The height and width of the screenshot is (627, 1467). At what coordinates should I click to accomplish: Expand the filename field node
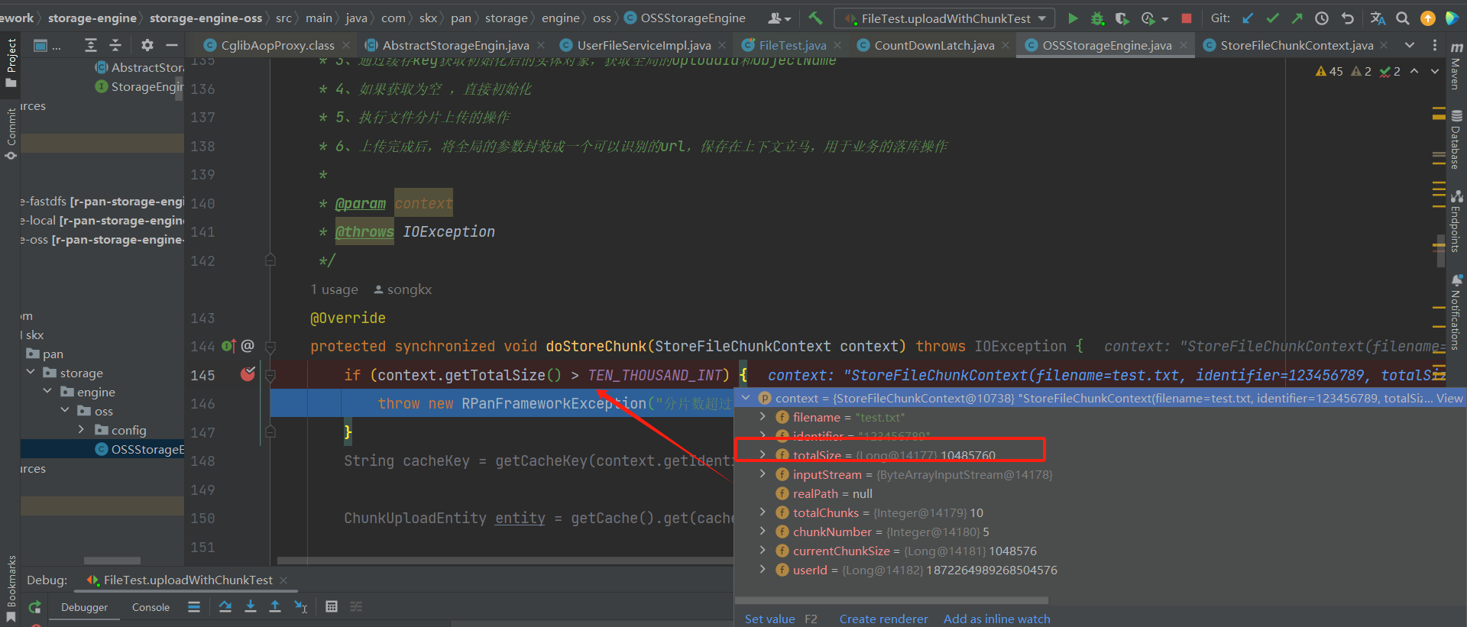tap(763, 417)
